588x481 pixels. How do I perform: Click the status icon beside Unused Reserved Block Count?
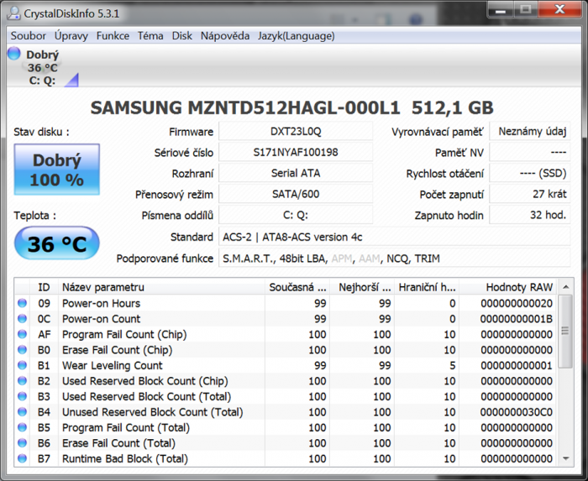(x=22, y=412)
